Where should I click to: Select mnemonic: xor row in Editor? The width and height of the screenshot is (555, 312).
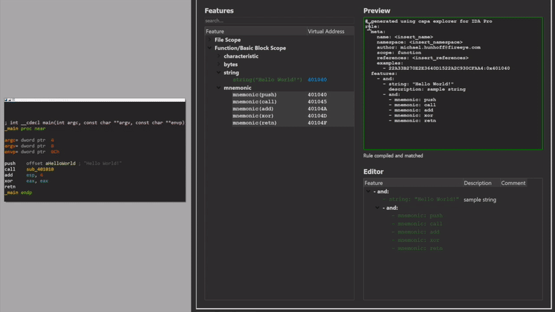click(416, 240)
